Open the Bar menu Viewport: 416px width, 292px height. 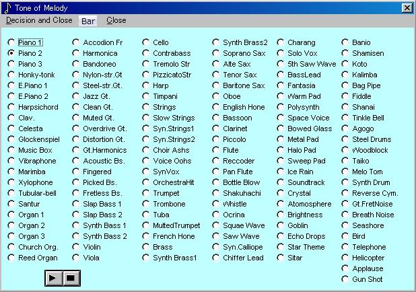(88, 21)
